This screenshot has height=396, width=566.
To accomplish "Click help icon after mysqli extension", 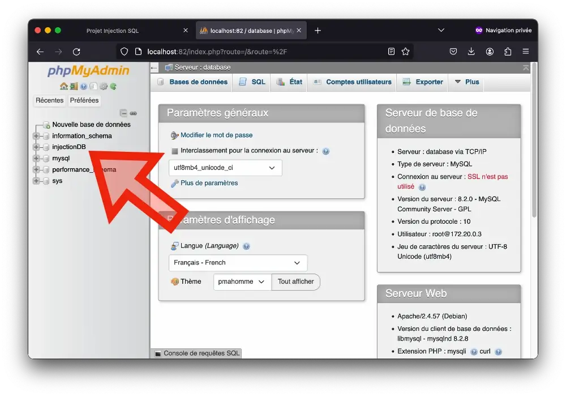I will (x=474, y=352).
